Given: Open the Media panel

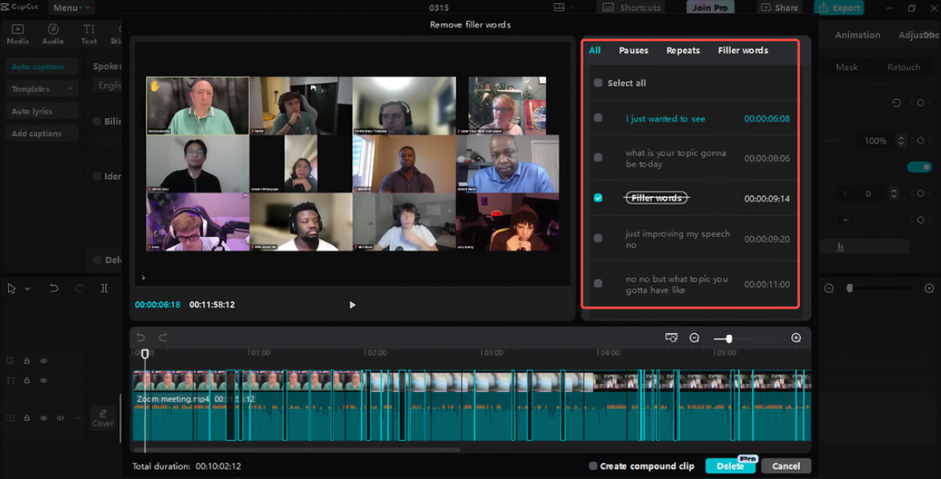Looking at the screenshot, I should tap(17, 32).
